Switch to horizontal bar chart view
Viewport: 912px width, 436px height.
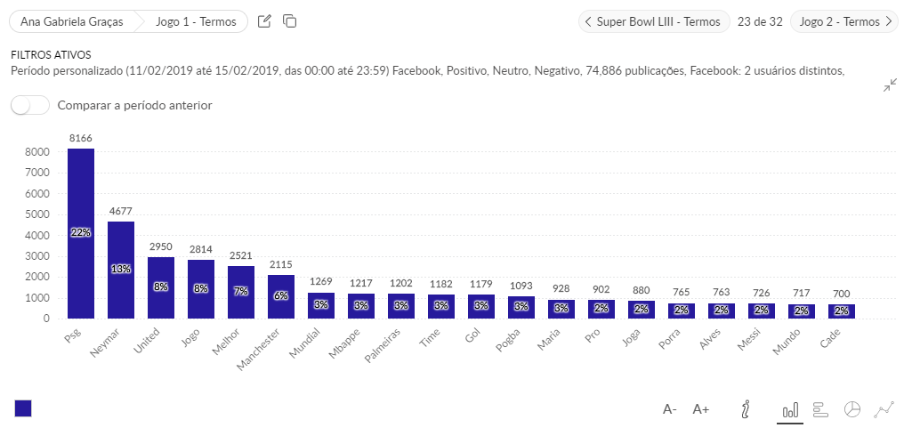click(x=820, y=409)
